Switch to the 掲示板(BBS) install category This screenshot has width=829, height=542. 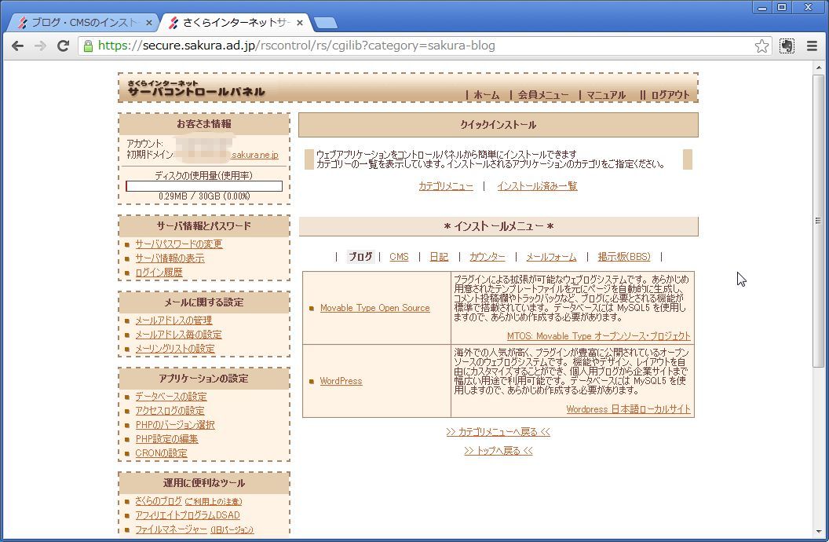pyautogui.click(x=624, y=257)
